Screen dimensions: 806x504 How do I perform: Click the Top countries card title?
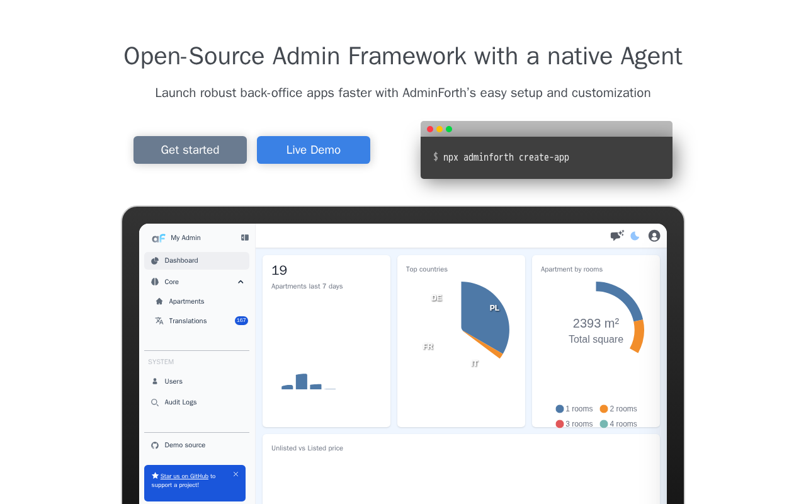pyautogui.click(x=427, y=270)
